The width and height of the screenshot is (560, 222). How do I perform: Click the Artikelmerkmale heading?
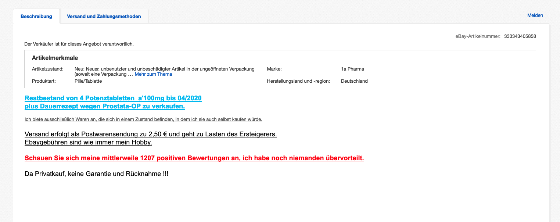click(x=55, y=58)
